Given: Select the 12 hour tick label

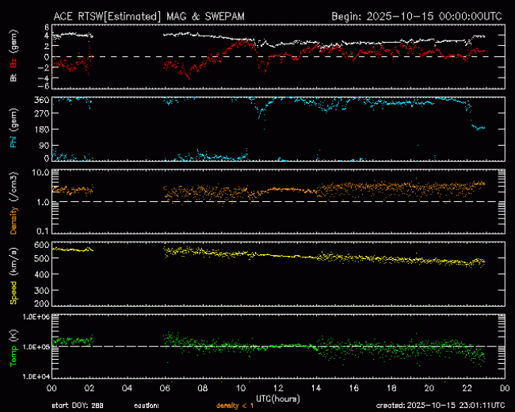Looking at the screenshot, I should [278, 388].
